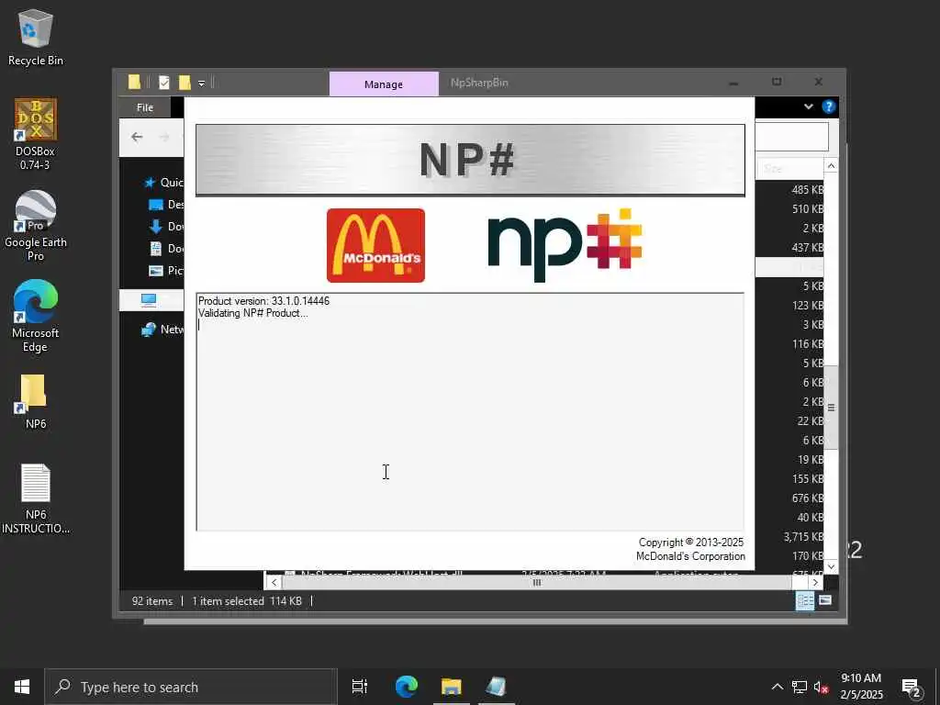
Task: Click the np# colorful logo in splash
Action: tap(565, 244)
